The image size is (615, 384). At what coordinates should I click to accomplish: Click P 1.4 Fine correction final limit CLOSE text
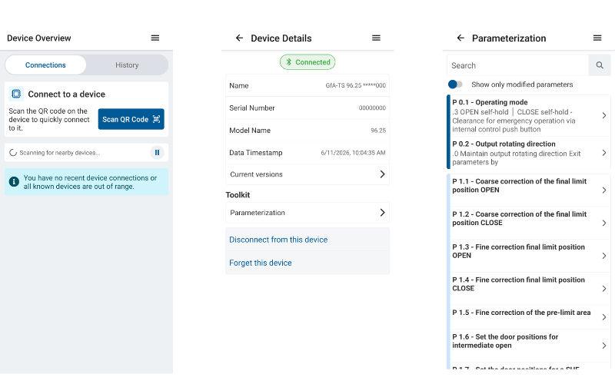[518, 284]
